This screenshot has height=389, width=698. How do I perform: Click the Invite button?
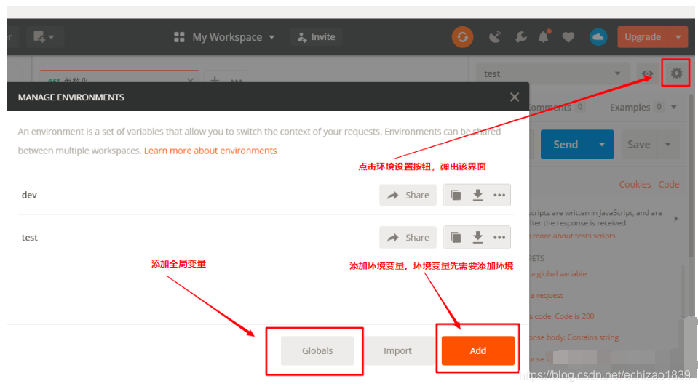(x=317, y=37)
